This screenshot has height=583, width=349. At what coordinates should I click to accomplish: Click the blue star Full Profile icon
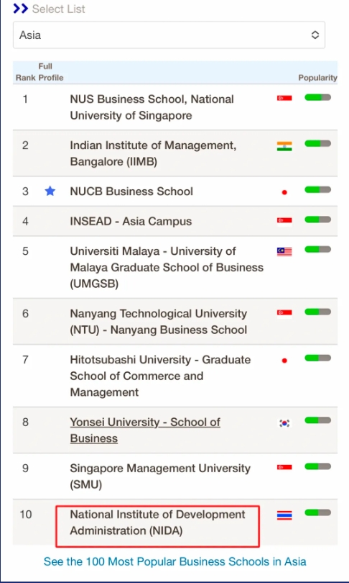click(x=50, y=191)
